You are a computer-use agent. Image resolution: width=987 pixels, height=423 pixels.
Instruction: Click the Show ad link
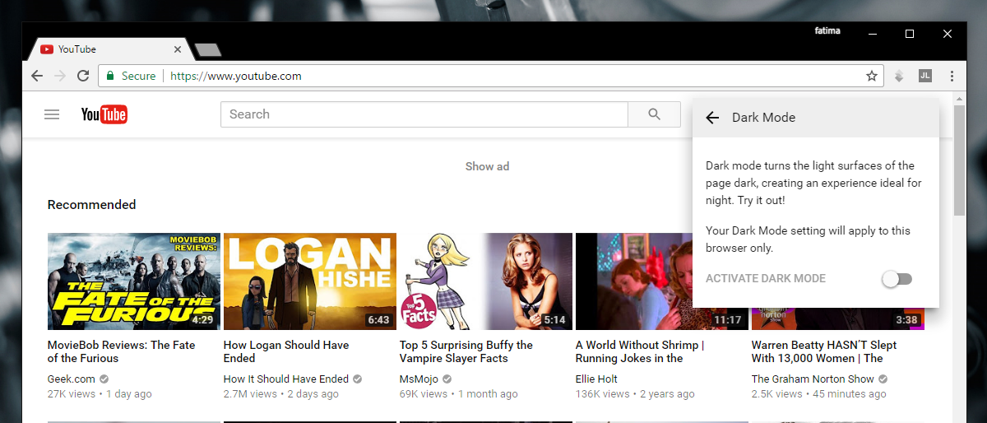click(487, 166)
